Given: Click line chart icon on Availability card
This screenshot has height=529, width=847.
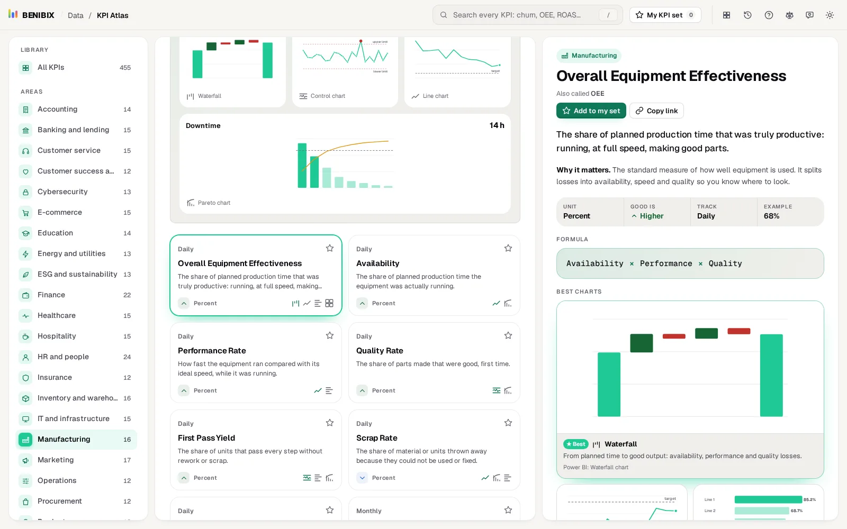Looking at the screenshot, I should 496,303.
